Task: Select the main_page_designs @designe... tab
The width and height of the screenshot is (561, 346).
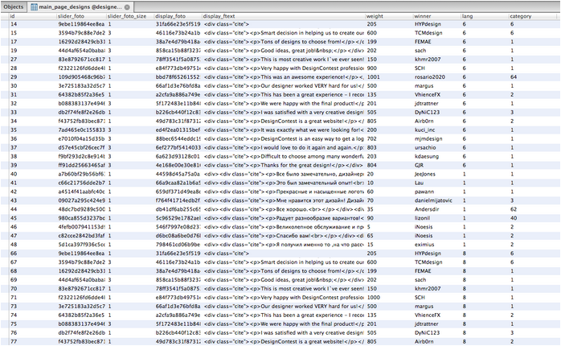Action: click(80, 6)
